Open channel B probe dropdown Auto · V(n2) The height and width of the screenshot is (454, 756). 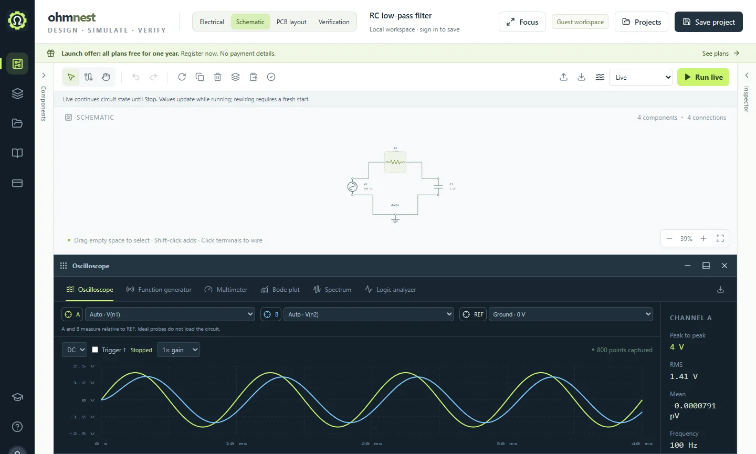pyautogui.click(x=369, y=314)
